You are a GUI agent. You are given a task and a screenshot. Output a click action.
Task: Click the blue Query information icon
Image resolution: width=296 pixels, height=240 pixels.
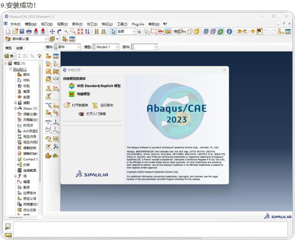229,31
